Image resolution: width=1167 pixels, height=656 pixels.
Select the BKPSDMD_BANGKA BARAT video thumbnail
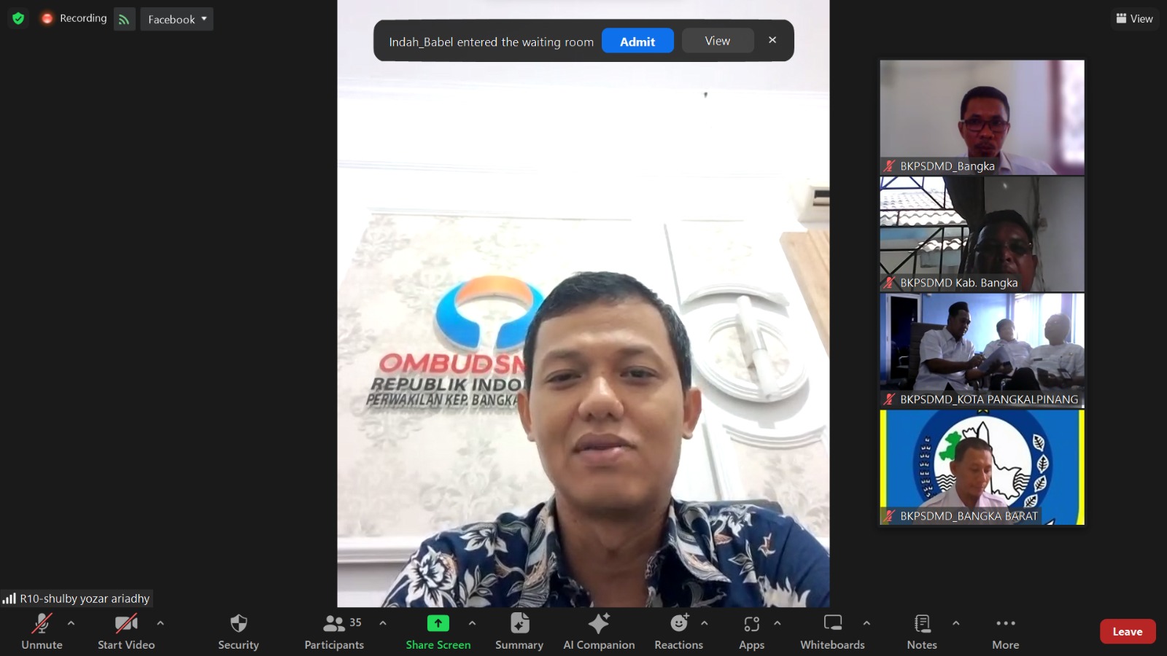pos(982,466)
